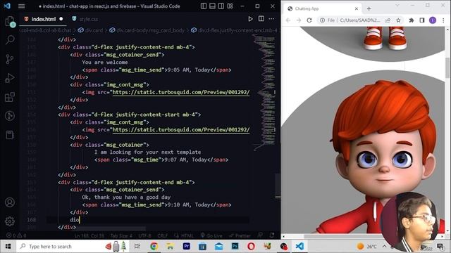Open Photoshop from the taskbar
This screenshot has height=253, width=451.
pos(235,246)
